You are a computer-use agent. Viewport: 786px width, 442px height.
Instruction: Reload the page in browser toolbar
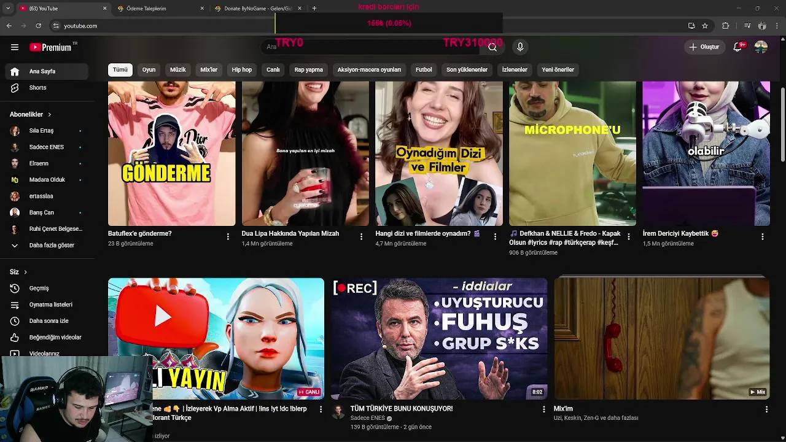[x=38, y=26]
